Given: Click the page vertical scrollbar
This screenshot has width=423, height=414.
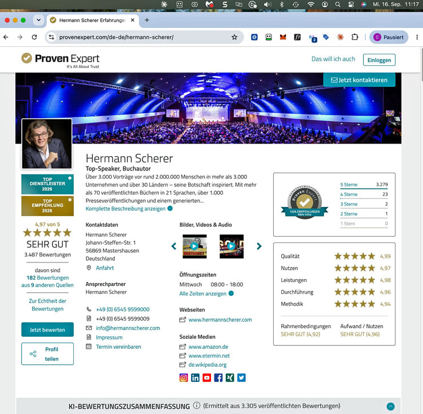Looking at the screenshot, I should click(x=421, y=65).
